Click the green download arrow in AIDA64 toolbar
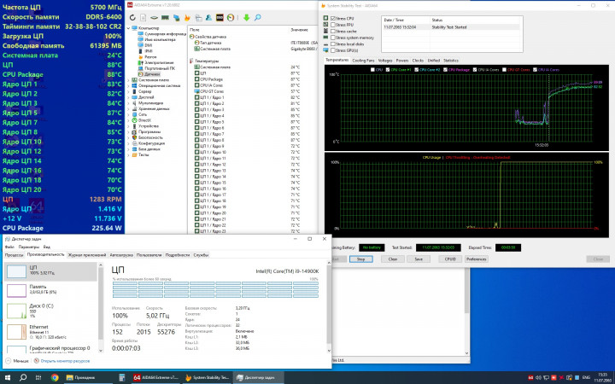This screenshot has width=615, height=384. (x=246, y=18)
